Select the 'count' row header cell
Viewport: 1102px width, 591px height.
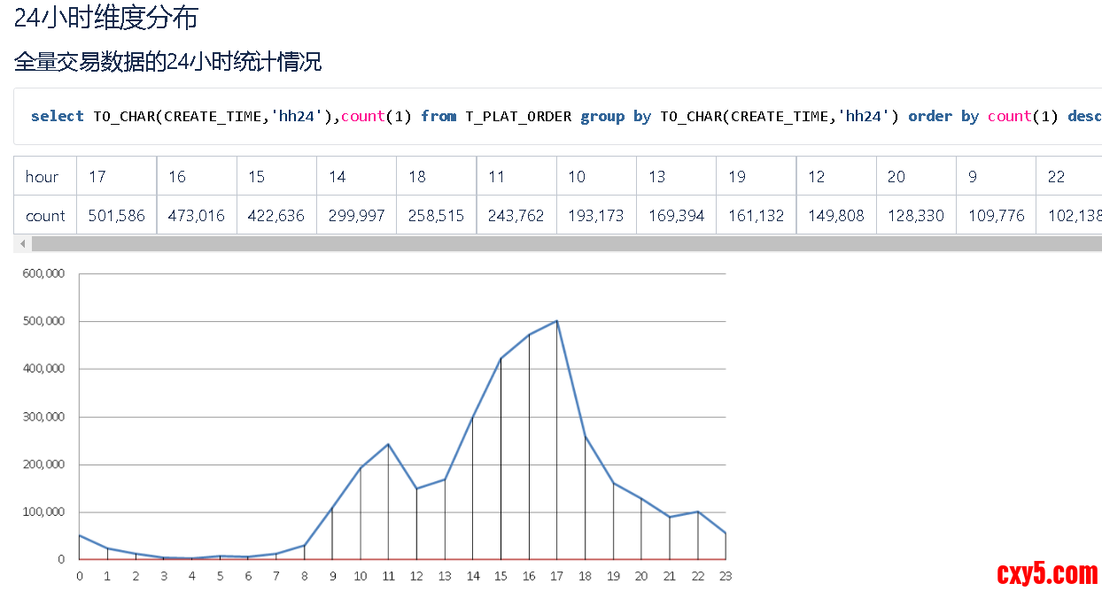click(44, 215)
